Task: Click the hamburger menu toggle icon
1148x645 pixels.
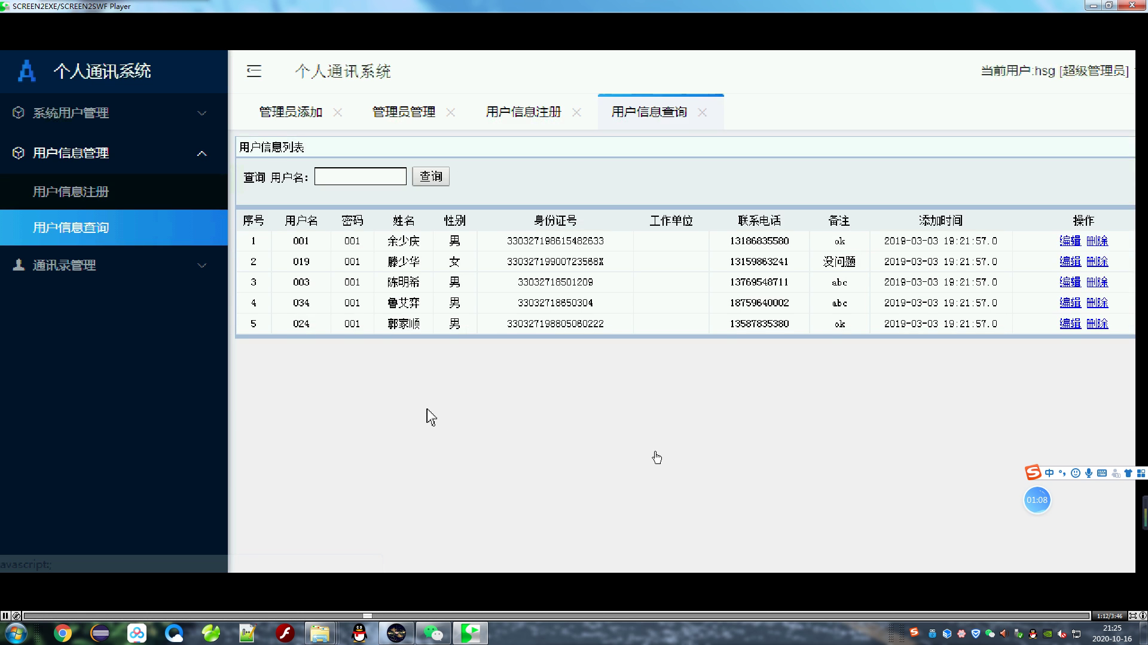Action: [254, 71]
